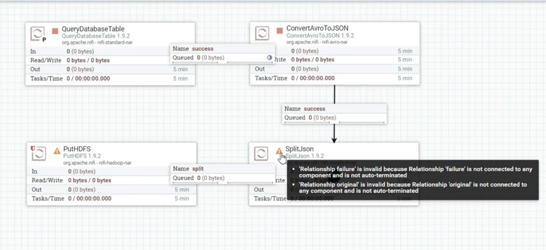The width and height of the screenshot is (546, 250).
Task: Click the Out row of PutHDFS
Action: 112,190
